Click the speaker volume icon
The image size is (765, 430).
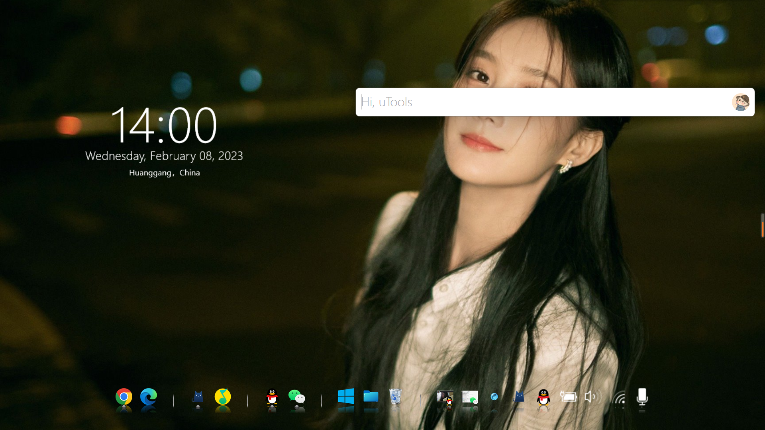[x=592, y=397]
